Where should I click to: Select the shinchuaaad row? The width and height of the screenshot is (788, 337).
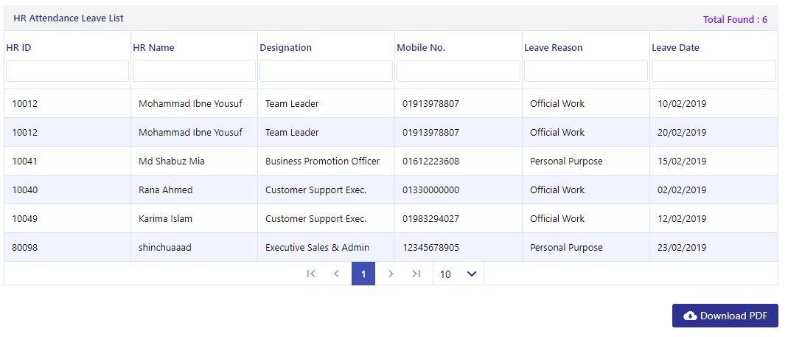tap(391, 248)
